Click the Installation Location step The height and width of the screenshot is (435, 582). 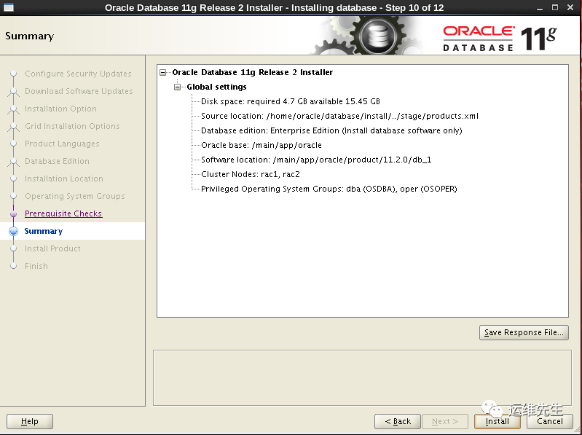pyautogui.click(x=64, y=179)
